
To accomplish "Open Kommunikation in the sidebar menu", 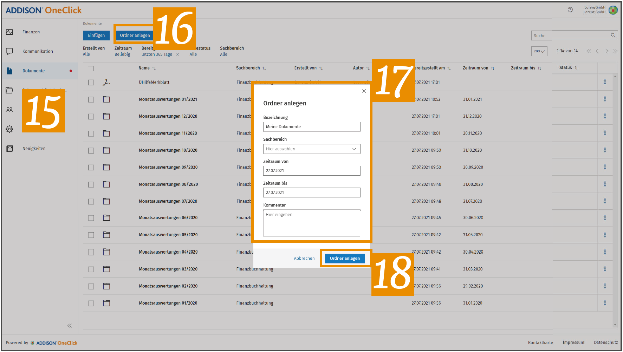I will tap(38, 51).
